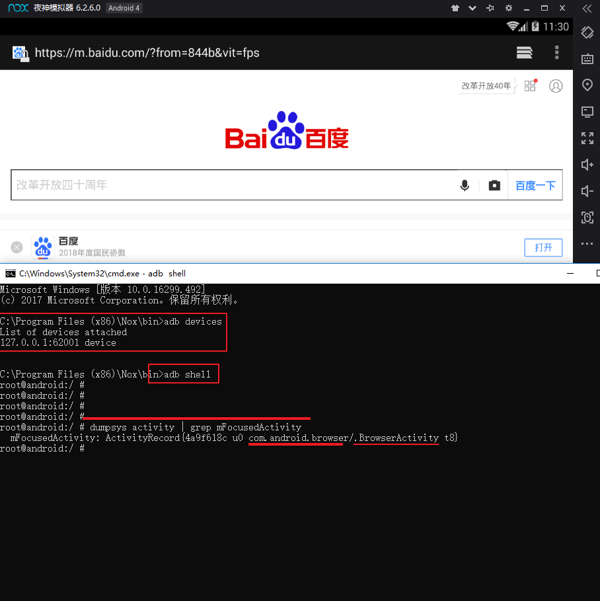Click the voice search microphone icon
Viewport: 600px width, 601px height.
(465, 186)
